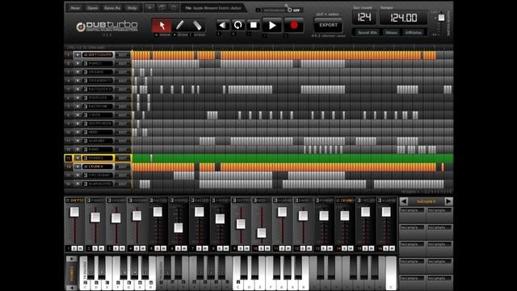Mute mixer channel 6
Screen dimensions: 517x291
pos(184,248)
